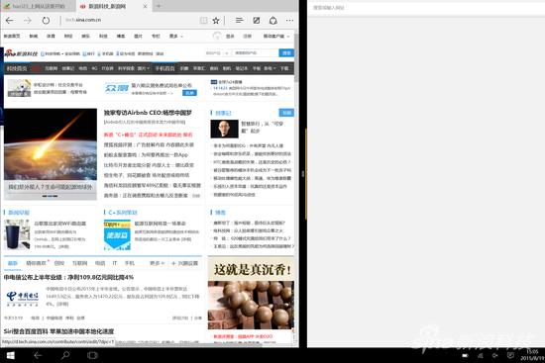The width and height of the screenshot is (545, 363).
Task: Click the Sina site search input field
Action: (x=256, y=52)
